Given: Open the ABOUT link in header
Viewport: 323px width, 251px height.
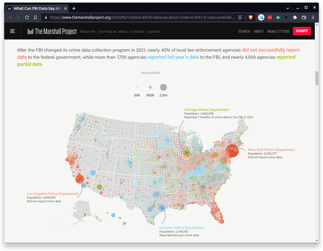Looking at the screenshot, I should tap(259, 31).
